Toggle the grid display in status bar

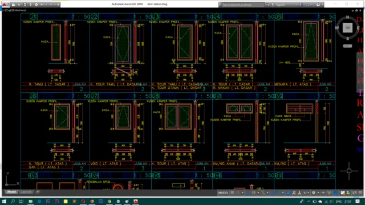[232, 192]
